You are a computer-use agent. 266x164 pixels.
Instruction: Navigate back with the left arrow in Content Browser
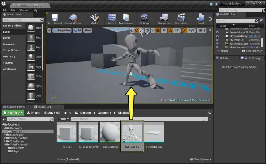click(x=66, y=113)
